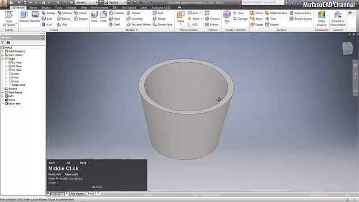Select Center Point in browser
This screenshot has height=202, width=359.
pos(17,85)
